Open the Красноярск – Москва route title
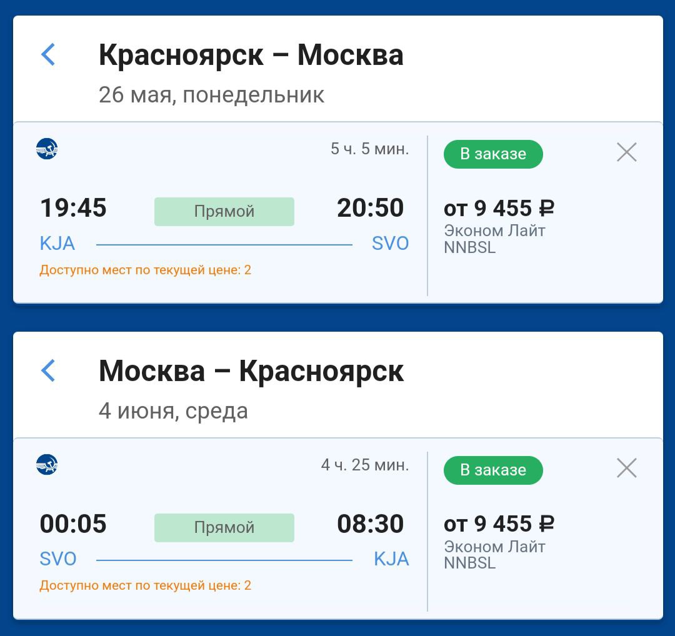 pyautogui.click(x=251, y=55)
